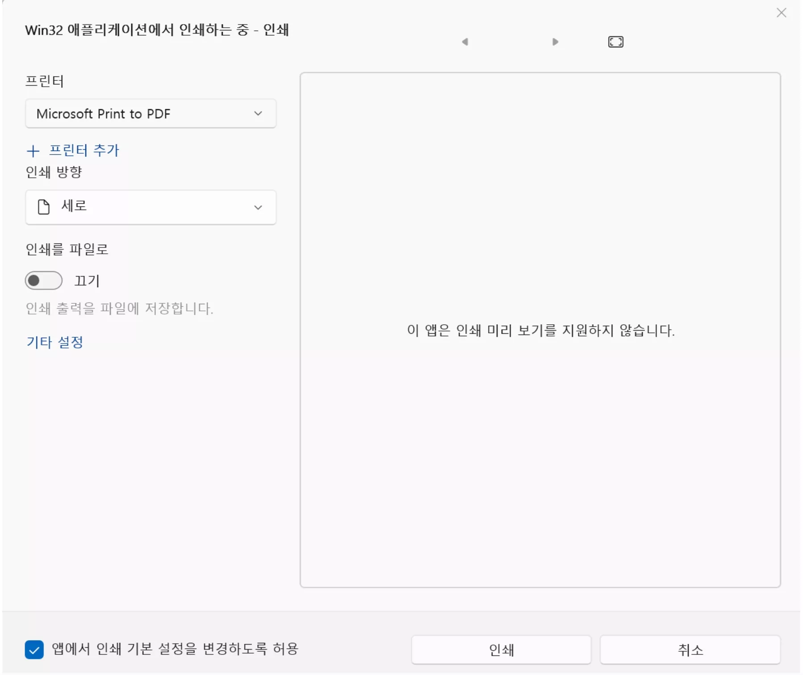This screenshot has height=675, width=803.
Task: Click the portrait page icon in 세로 selector
Action: tap(43, 207)
